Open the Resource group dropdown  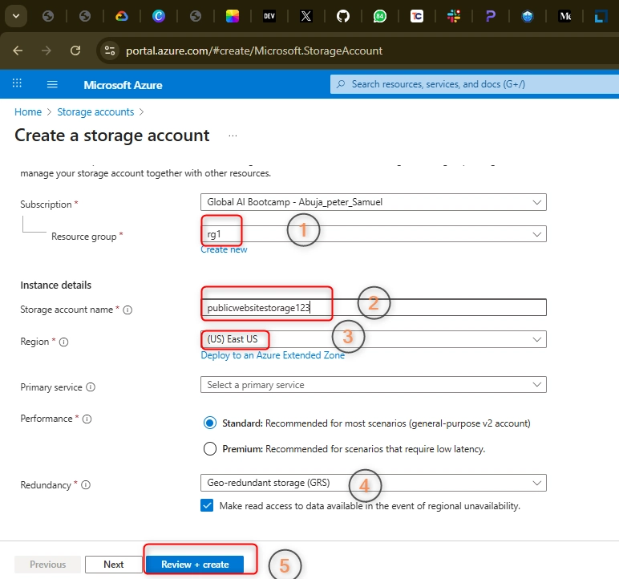point(373,234)
